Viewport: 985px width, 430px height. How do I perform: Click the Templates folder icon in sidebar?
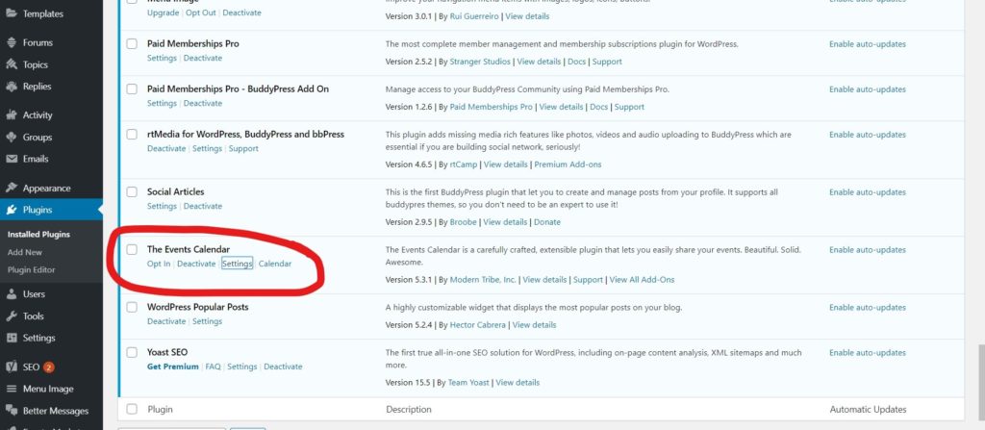click(x=12, y=13)
